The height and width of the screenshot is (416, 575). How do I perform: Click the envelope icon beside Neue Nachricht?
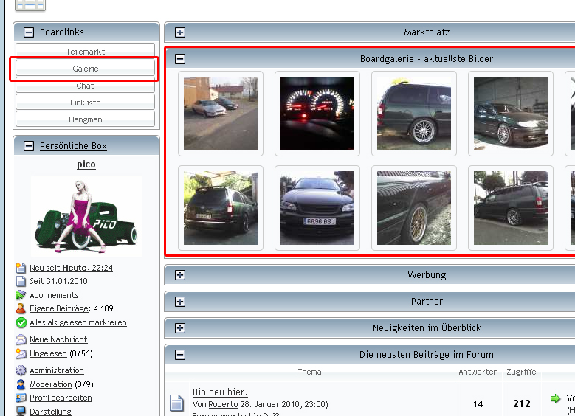tap(21, 340)
